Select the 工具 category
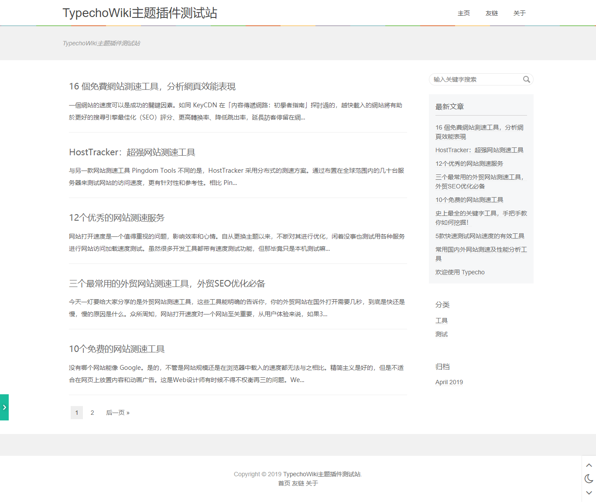The width and height of the screenshot is (596, 502). tap(442, 321)
